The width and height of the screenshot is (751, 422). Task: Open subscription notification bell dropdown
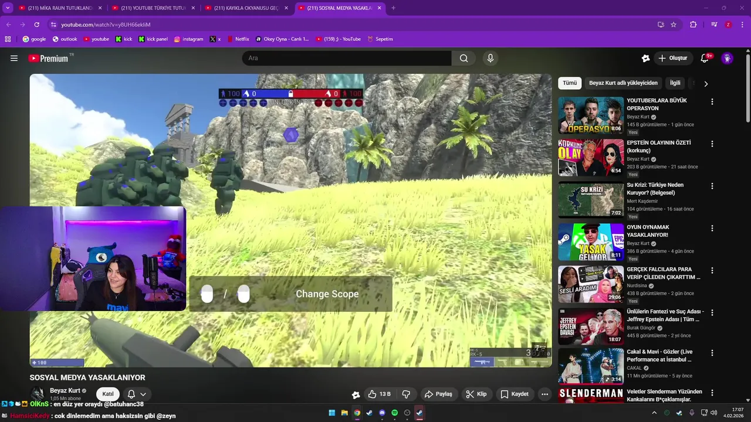[x=137, y=394]
